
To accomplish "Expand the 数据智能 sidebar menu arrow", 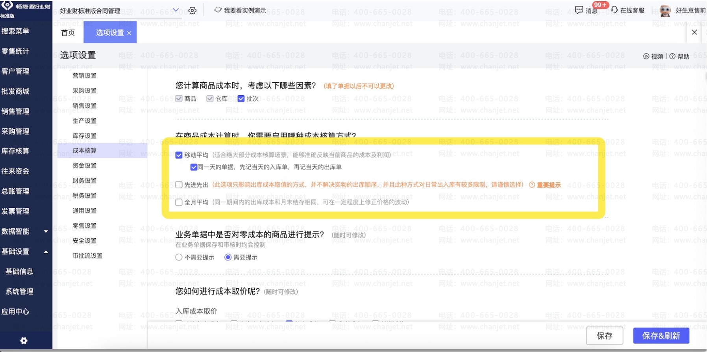I will (x=46, y=232).
